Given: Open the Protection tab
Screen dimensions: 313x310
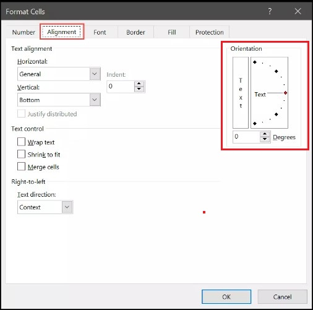Looking at the screenshot, I should click(x=209, y=32).
